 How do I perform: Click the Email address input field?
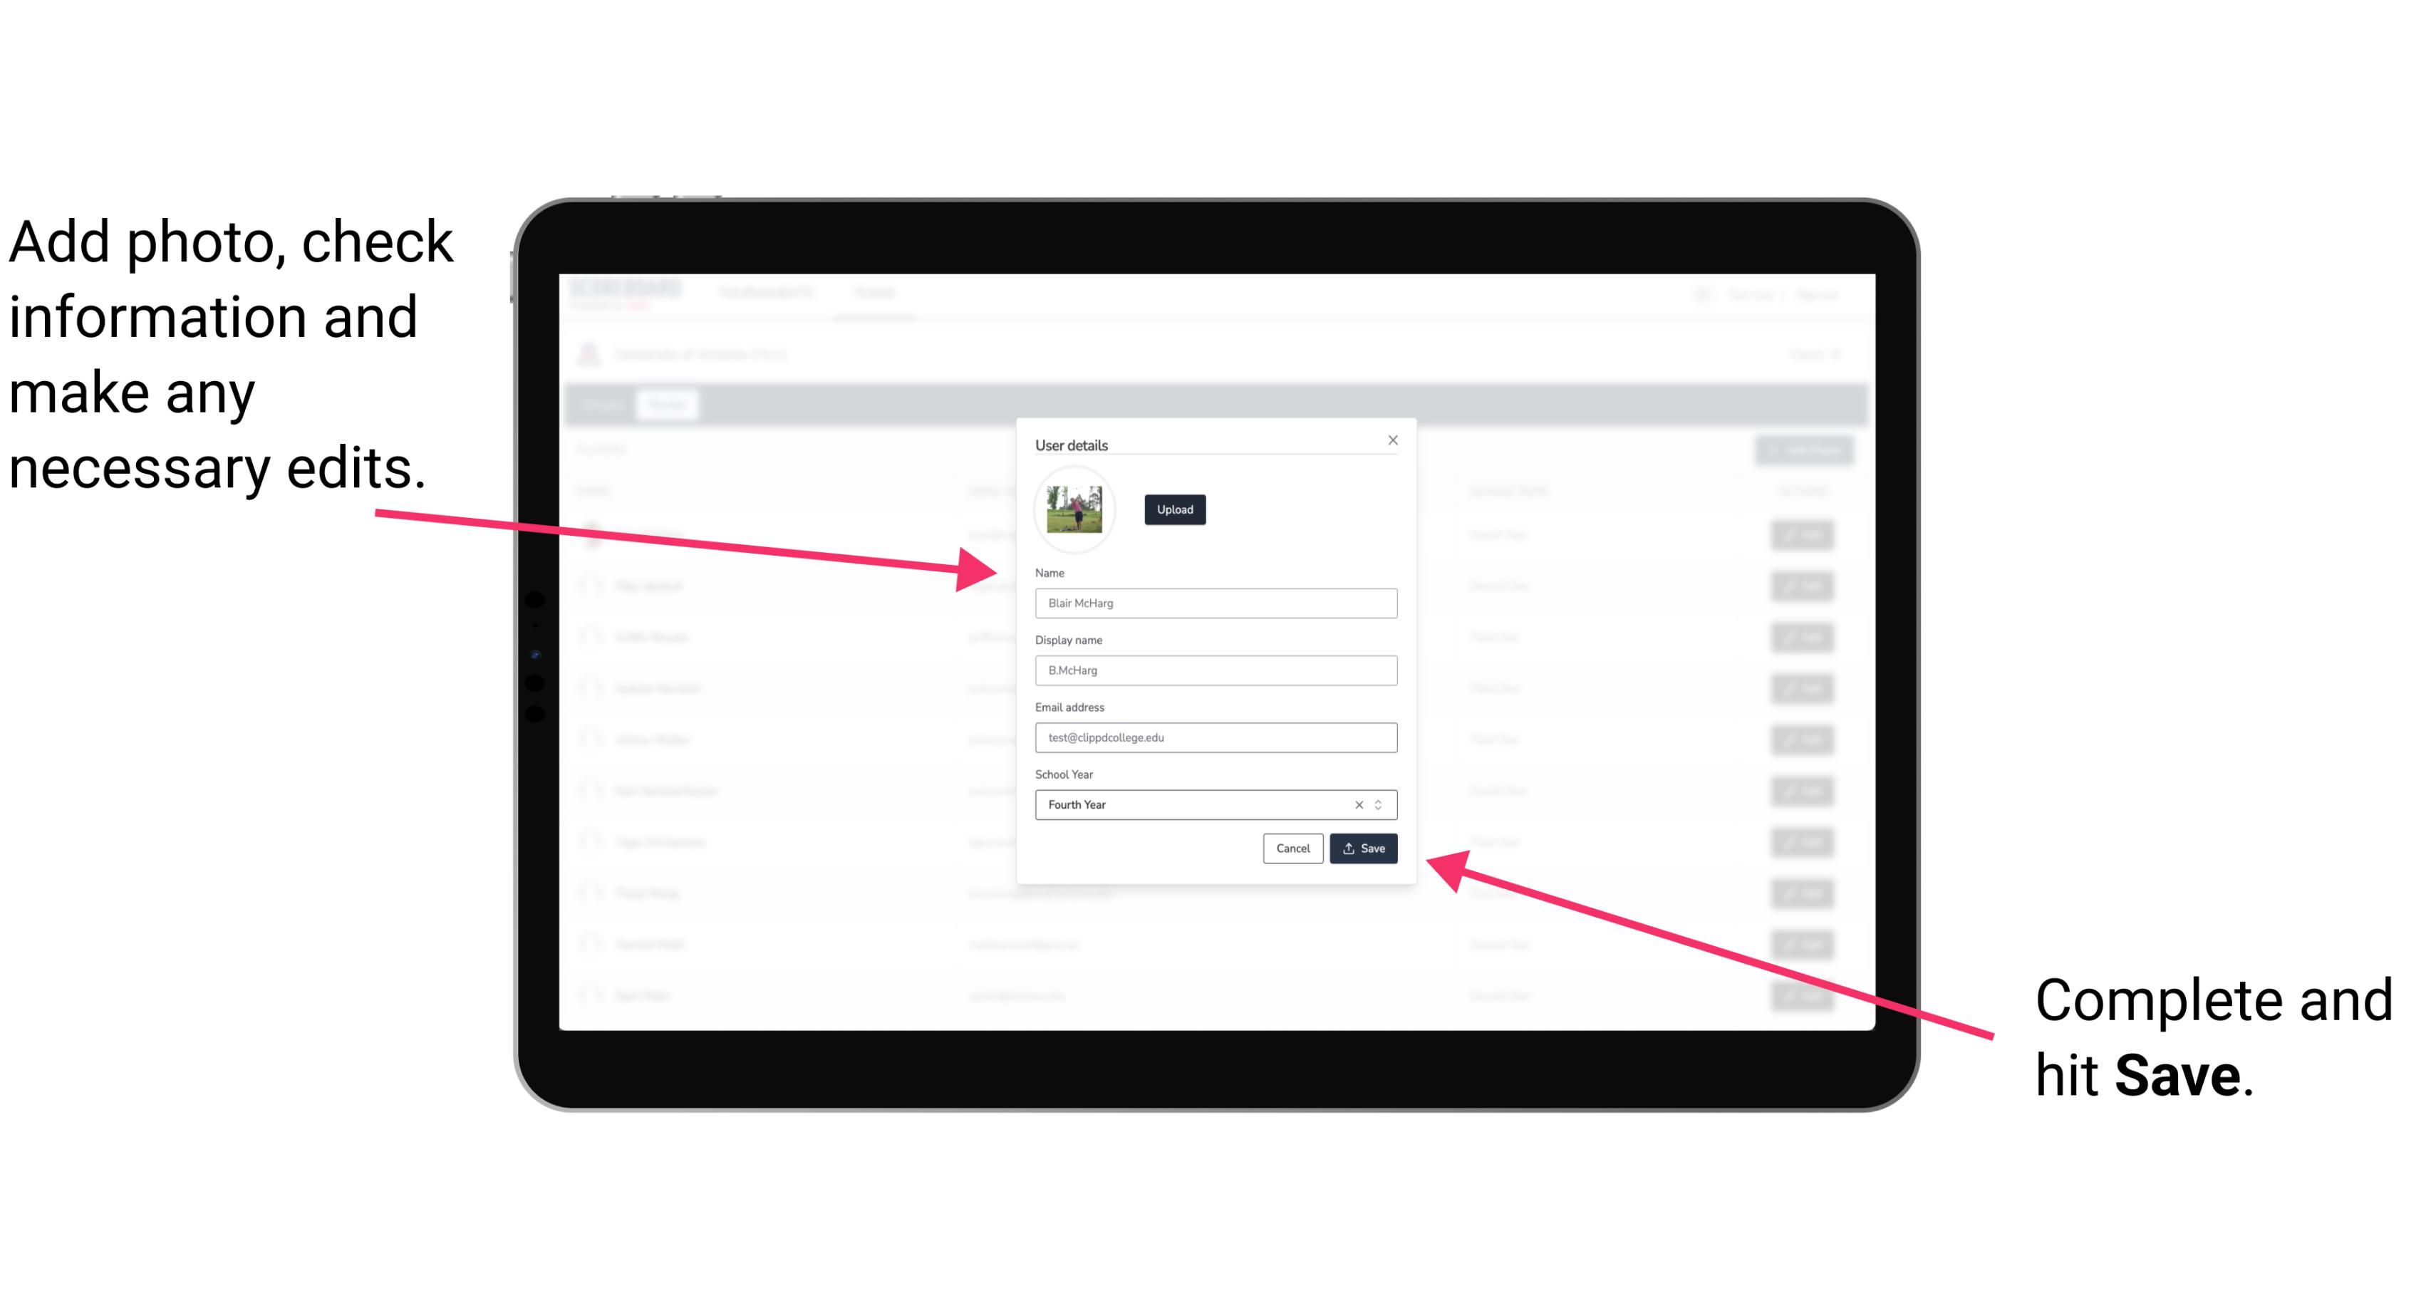click(1216, 738)
